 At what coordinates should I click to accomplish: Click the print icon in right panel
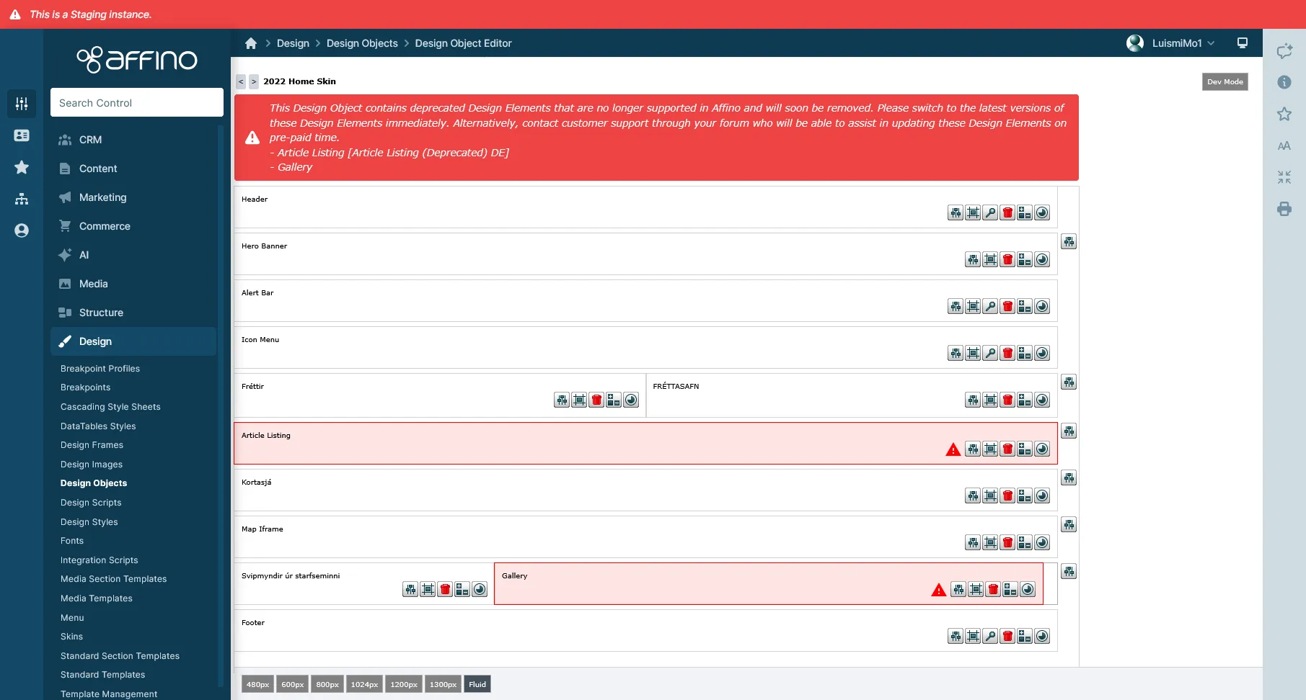click(1284, 209)
